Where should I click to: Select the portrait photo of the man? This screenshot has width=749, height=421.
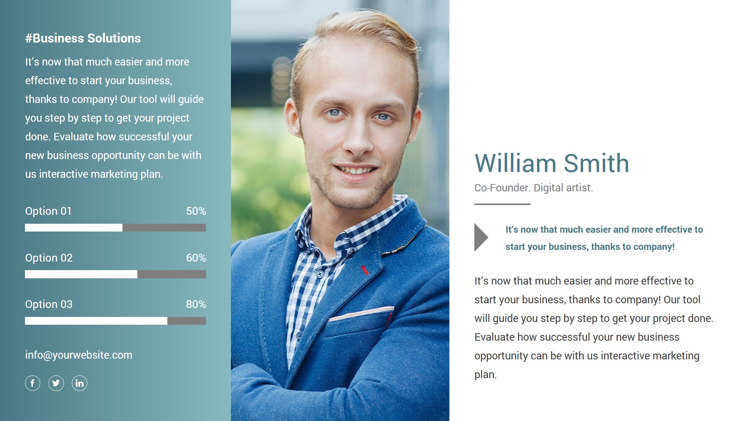click(340, 210)
